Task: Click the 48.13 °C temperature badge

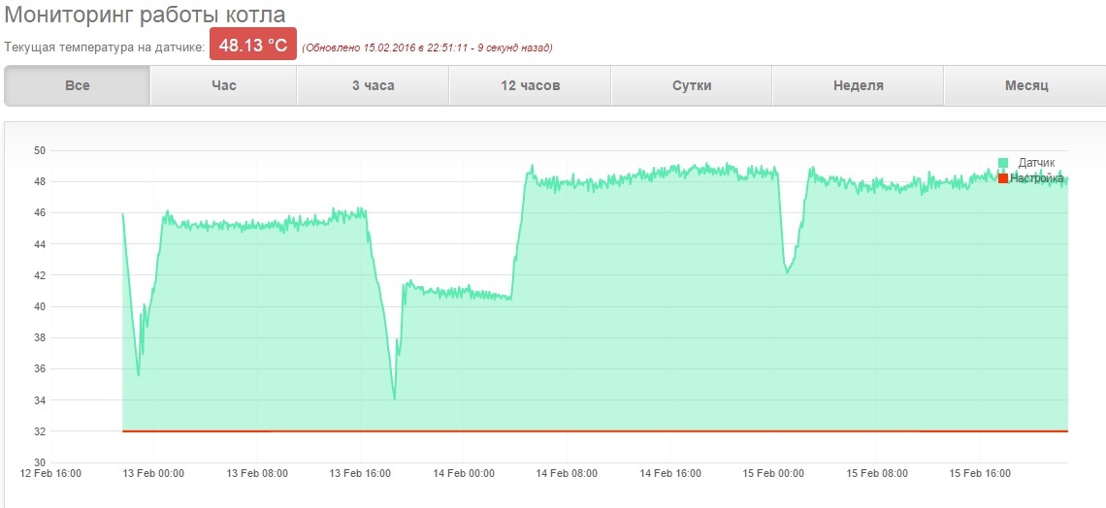Action: 253,46
